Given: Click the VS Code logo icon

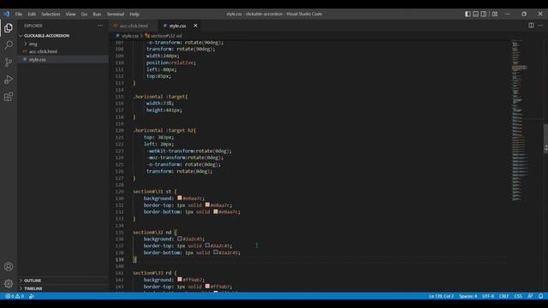Looking at the screenshot, I should tap(7, 14).
